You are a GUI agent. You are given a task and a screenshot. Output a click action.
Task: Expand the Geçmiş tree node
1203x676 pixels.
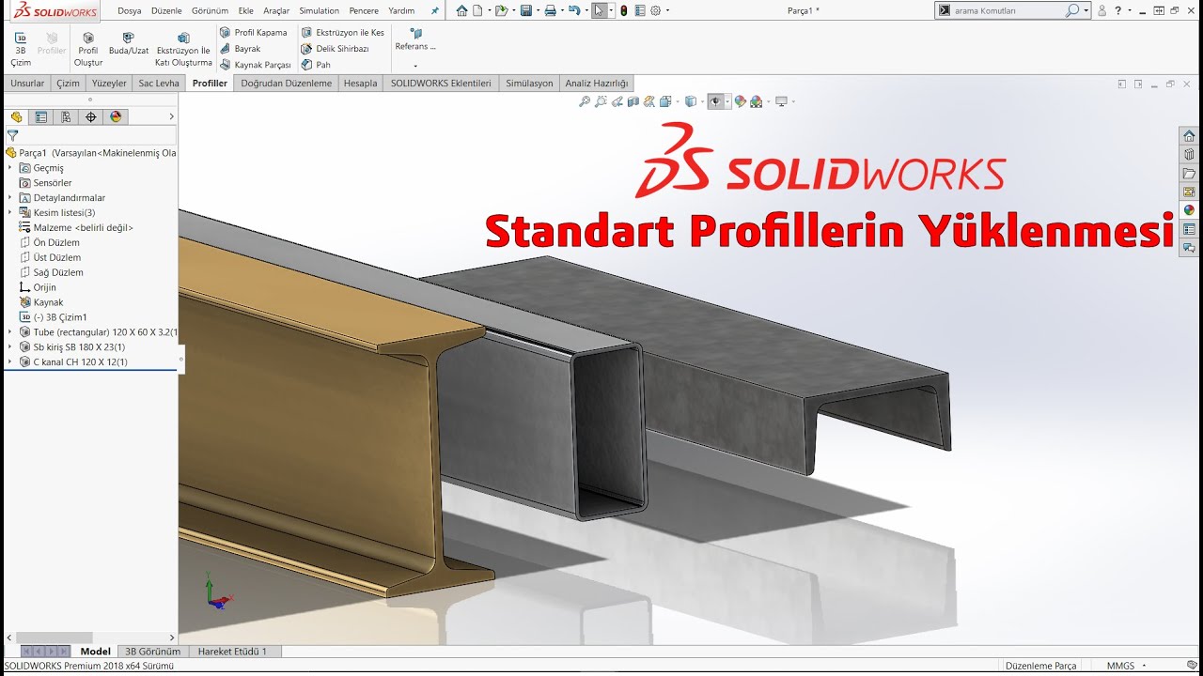pyautogui.click(x=10, y=168)
